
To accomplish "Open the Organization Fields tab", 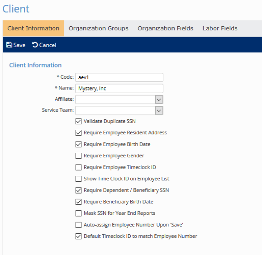I will 166,28.
